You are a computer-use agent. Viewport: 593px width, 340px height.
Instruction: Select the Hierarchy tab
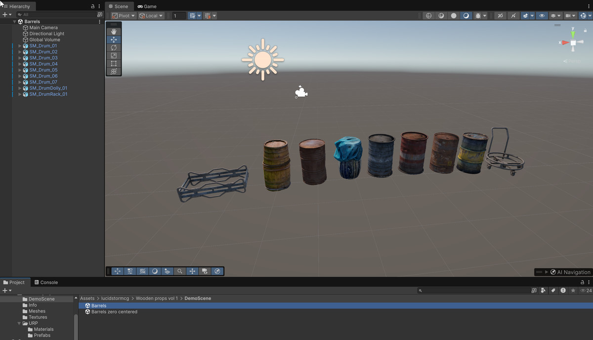tap(17, 6)
